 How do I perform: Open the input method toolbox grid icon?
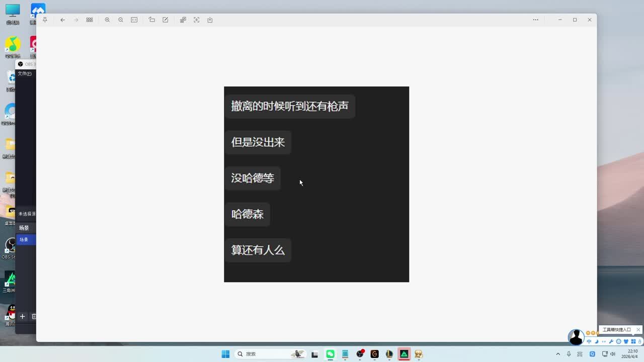[633, 342]
